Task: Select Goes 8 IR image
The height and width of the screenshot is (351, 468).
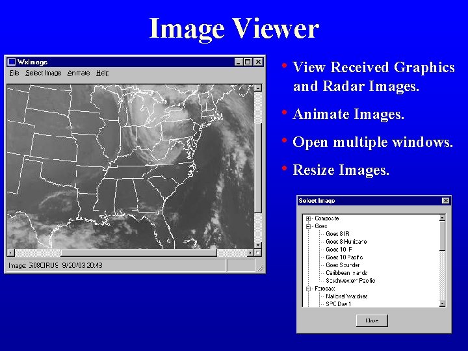Action: pos(337,234)
